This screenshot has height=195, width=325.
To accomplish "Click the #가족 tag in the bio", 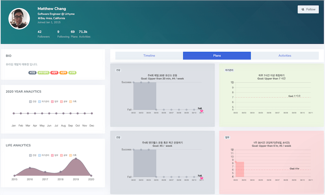I will tap(72, 73).
